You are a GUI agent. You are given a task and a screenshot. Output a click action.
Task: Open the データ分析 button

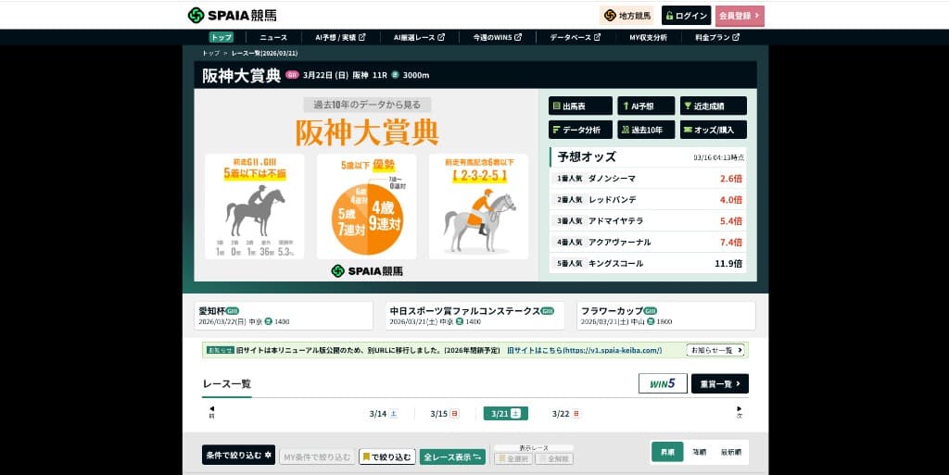580,130
